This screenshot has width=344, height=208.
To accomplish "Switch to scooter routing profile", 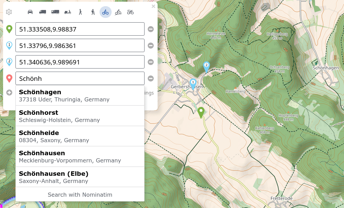I will point(68,12).
